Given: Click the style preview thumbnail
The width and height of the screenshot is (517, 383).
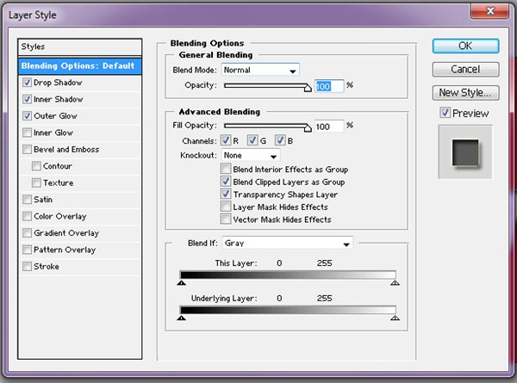Looking at the screenshot, I should coord(465,151).
